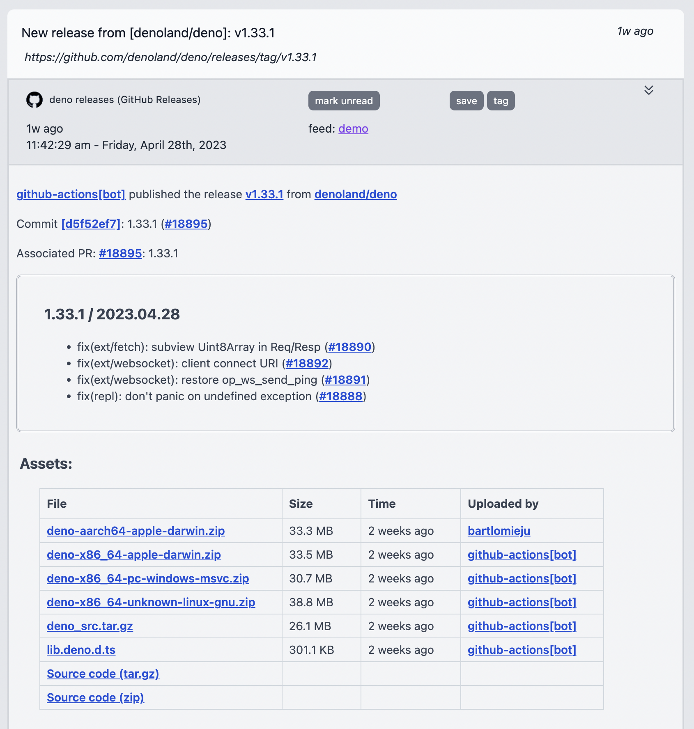Click the save button
The image size is (694, 729).
pyautogui.click(x=466, y=101)
